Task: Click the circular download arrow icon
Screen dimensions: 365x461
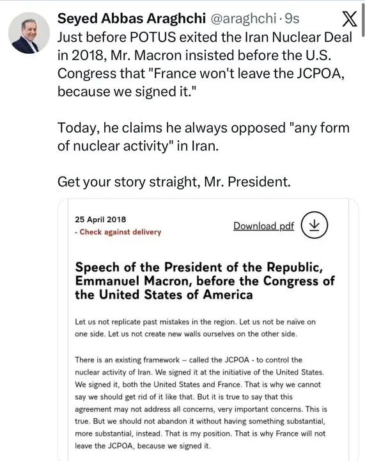Action: click(315, 225)
